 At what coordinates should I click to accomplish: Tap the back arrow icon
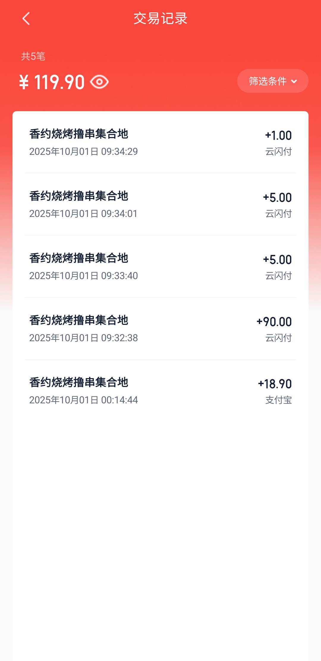coord(26,18)
